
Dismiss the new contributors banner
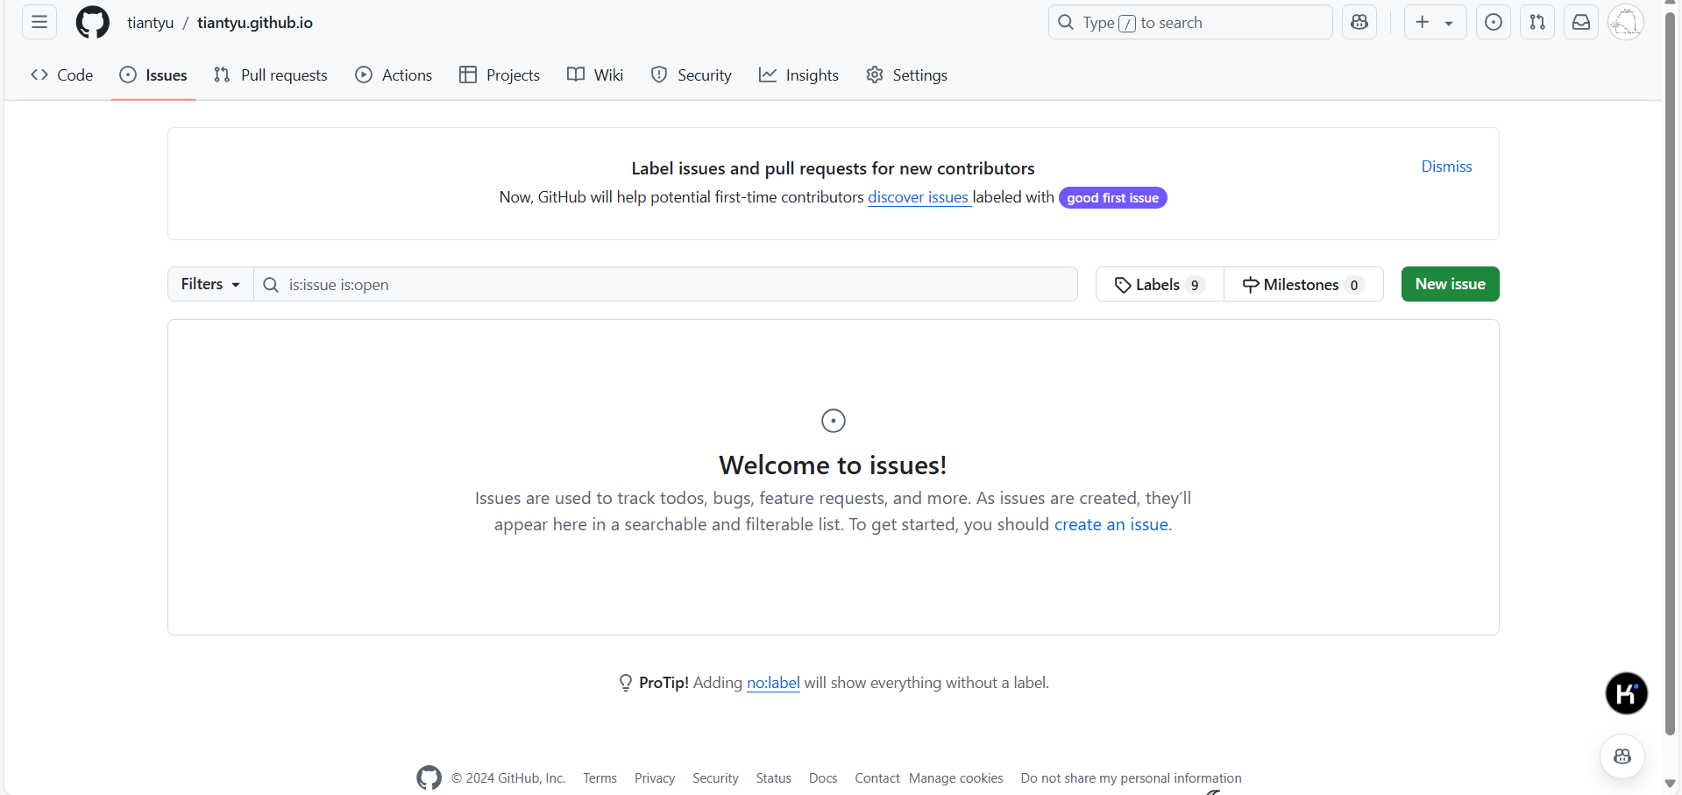click(1446, 167)
